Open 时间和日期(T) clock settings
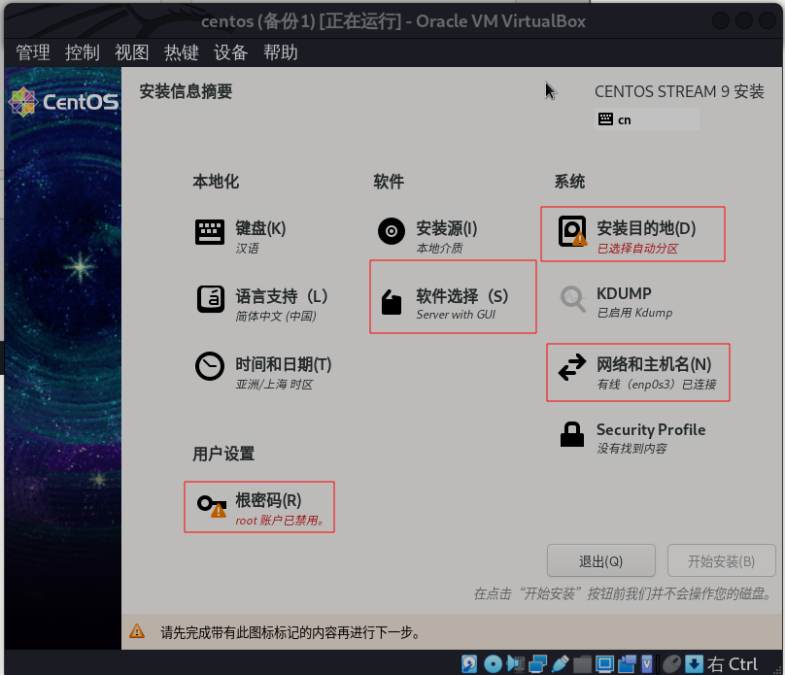 click(x=263, y=372)
